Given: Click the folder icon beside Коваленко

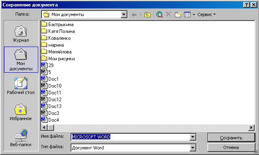Looking at the screenshot, I should [44, 38].
